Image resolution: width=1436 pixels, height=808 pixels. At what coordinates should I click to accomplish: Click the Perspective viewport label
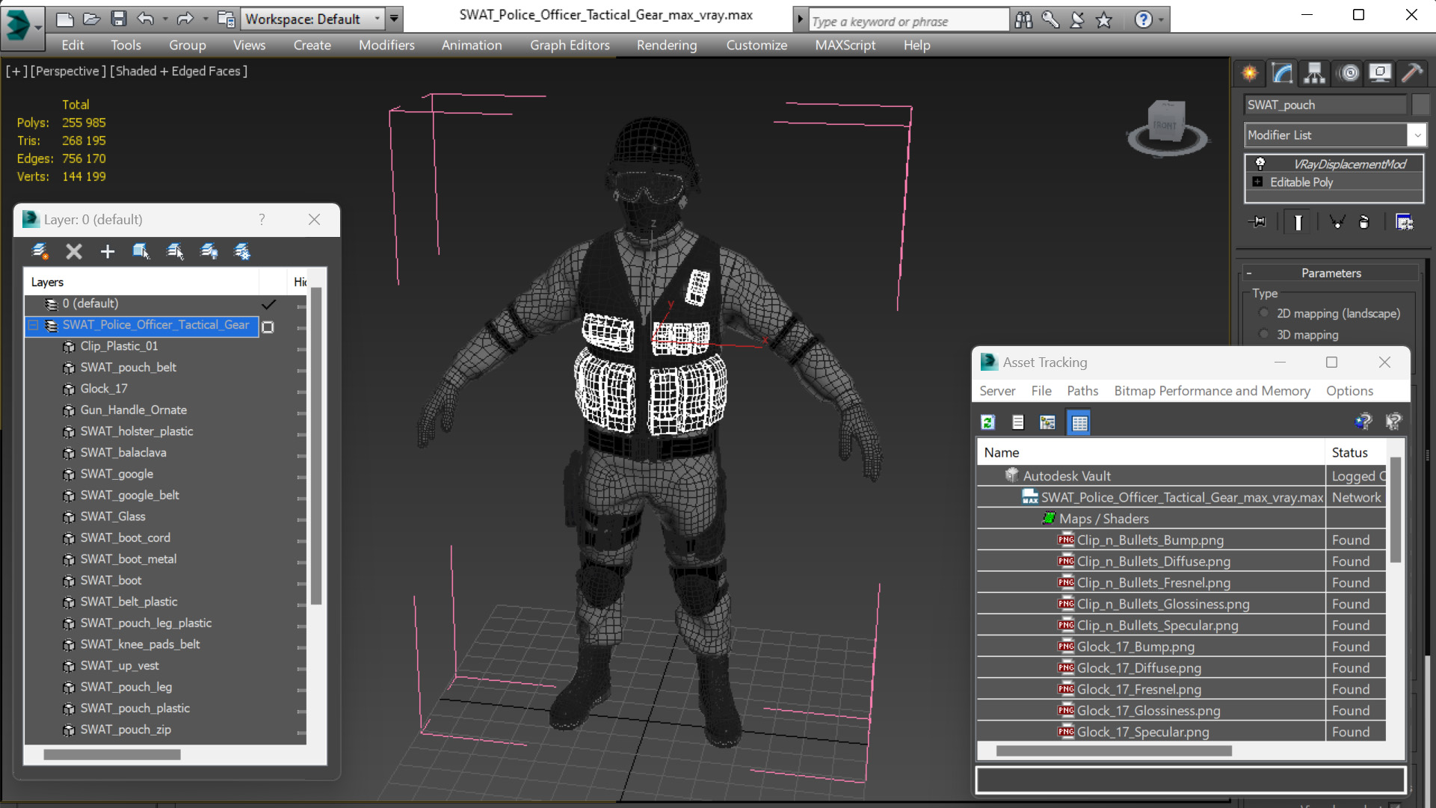[x=67, y=71]
